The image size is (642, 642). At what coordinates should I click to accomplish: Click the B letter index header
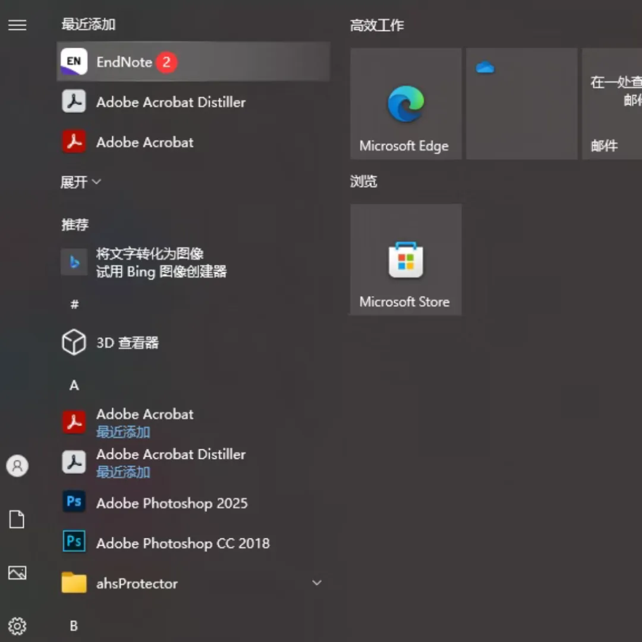(x=74, y=626)
